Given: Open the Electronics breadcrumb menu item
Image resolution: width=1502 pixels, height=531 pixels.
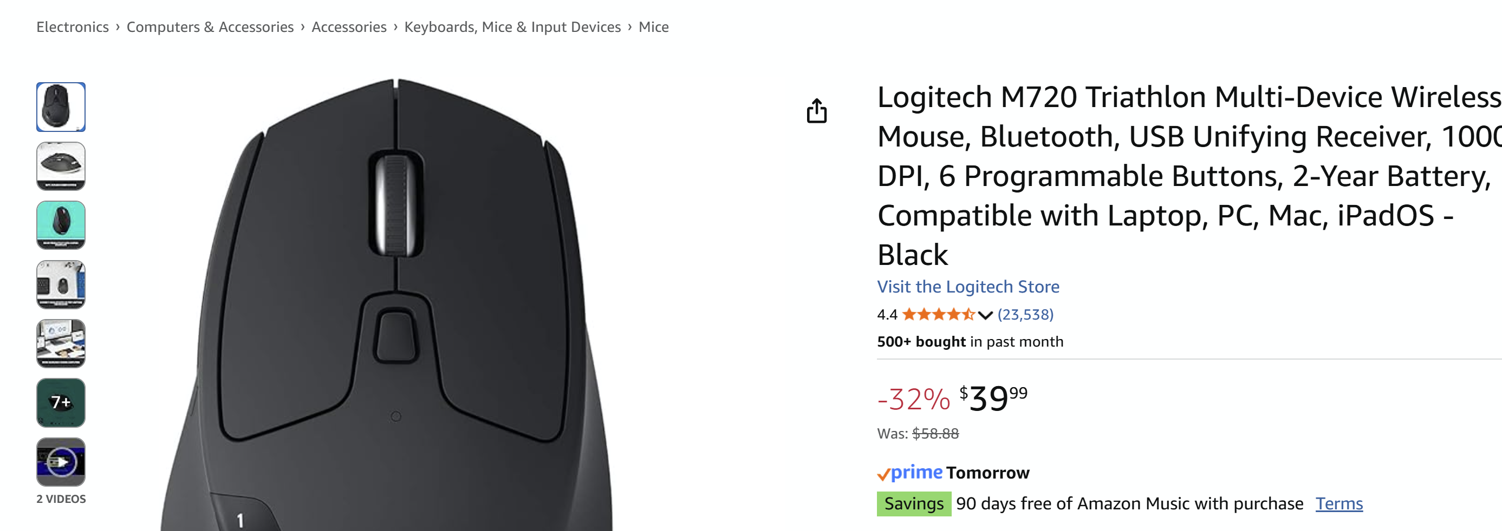Looking at the screenshot, I should coord(72,27).
